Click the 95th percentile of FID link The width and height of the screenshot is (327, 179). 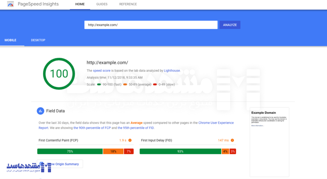point(135,128)
